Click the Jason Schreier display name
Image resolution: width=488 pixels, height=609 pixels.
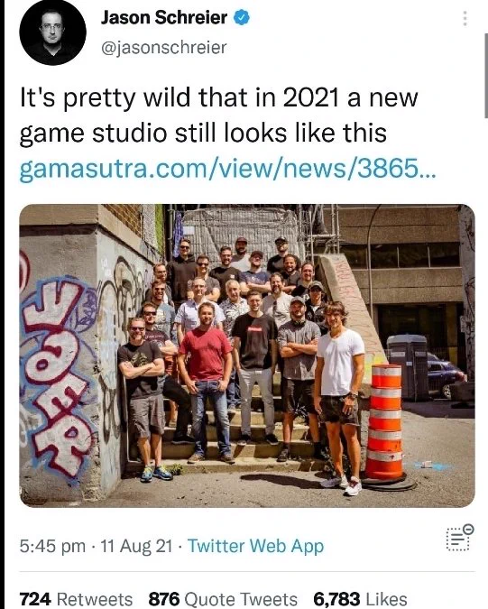[x=164, y=17]
